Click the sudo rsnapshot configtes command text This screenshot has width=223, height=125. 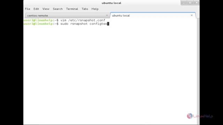pyautogui.click(x=84, y=24)
